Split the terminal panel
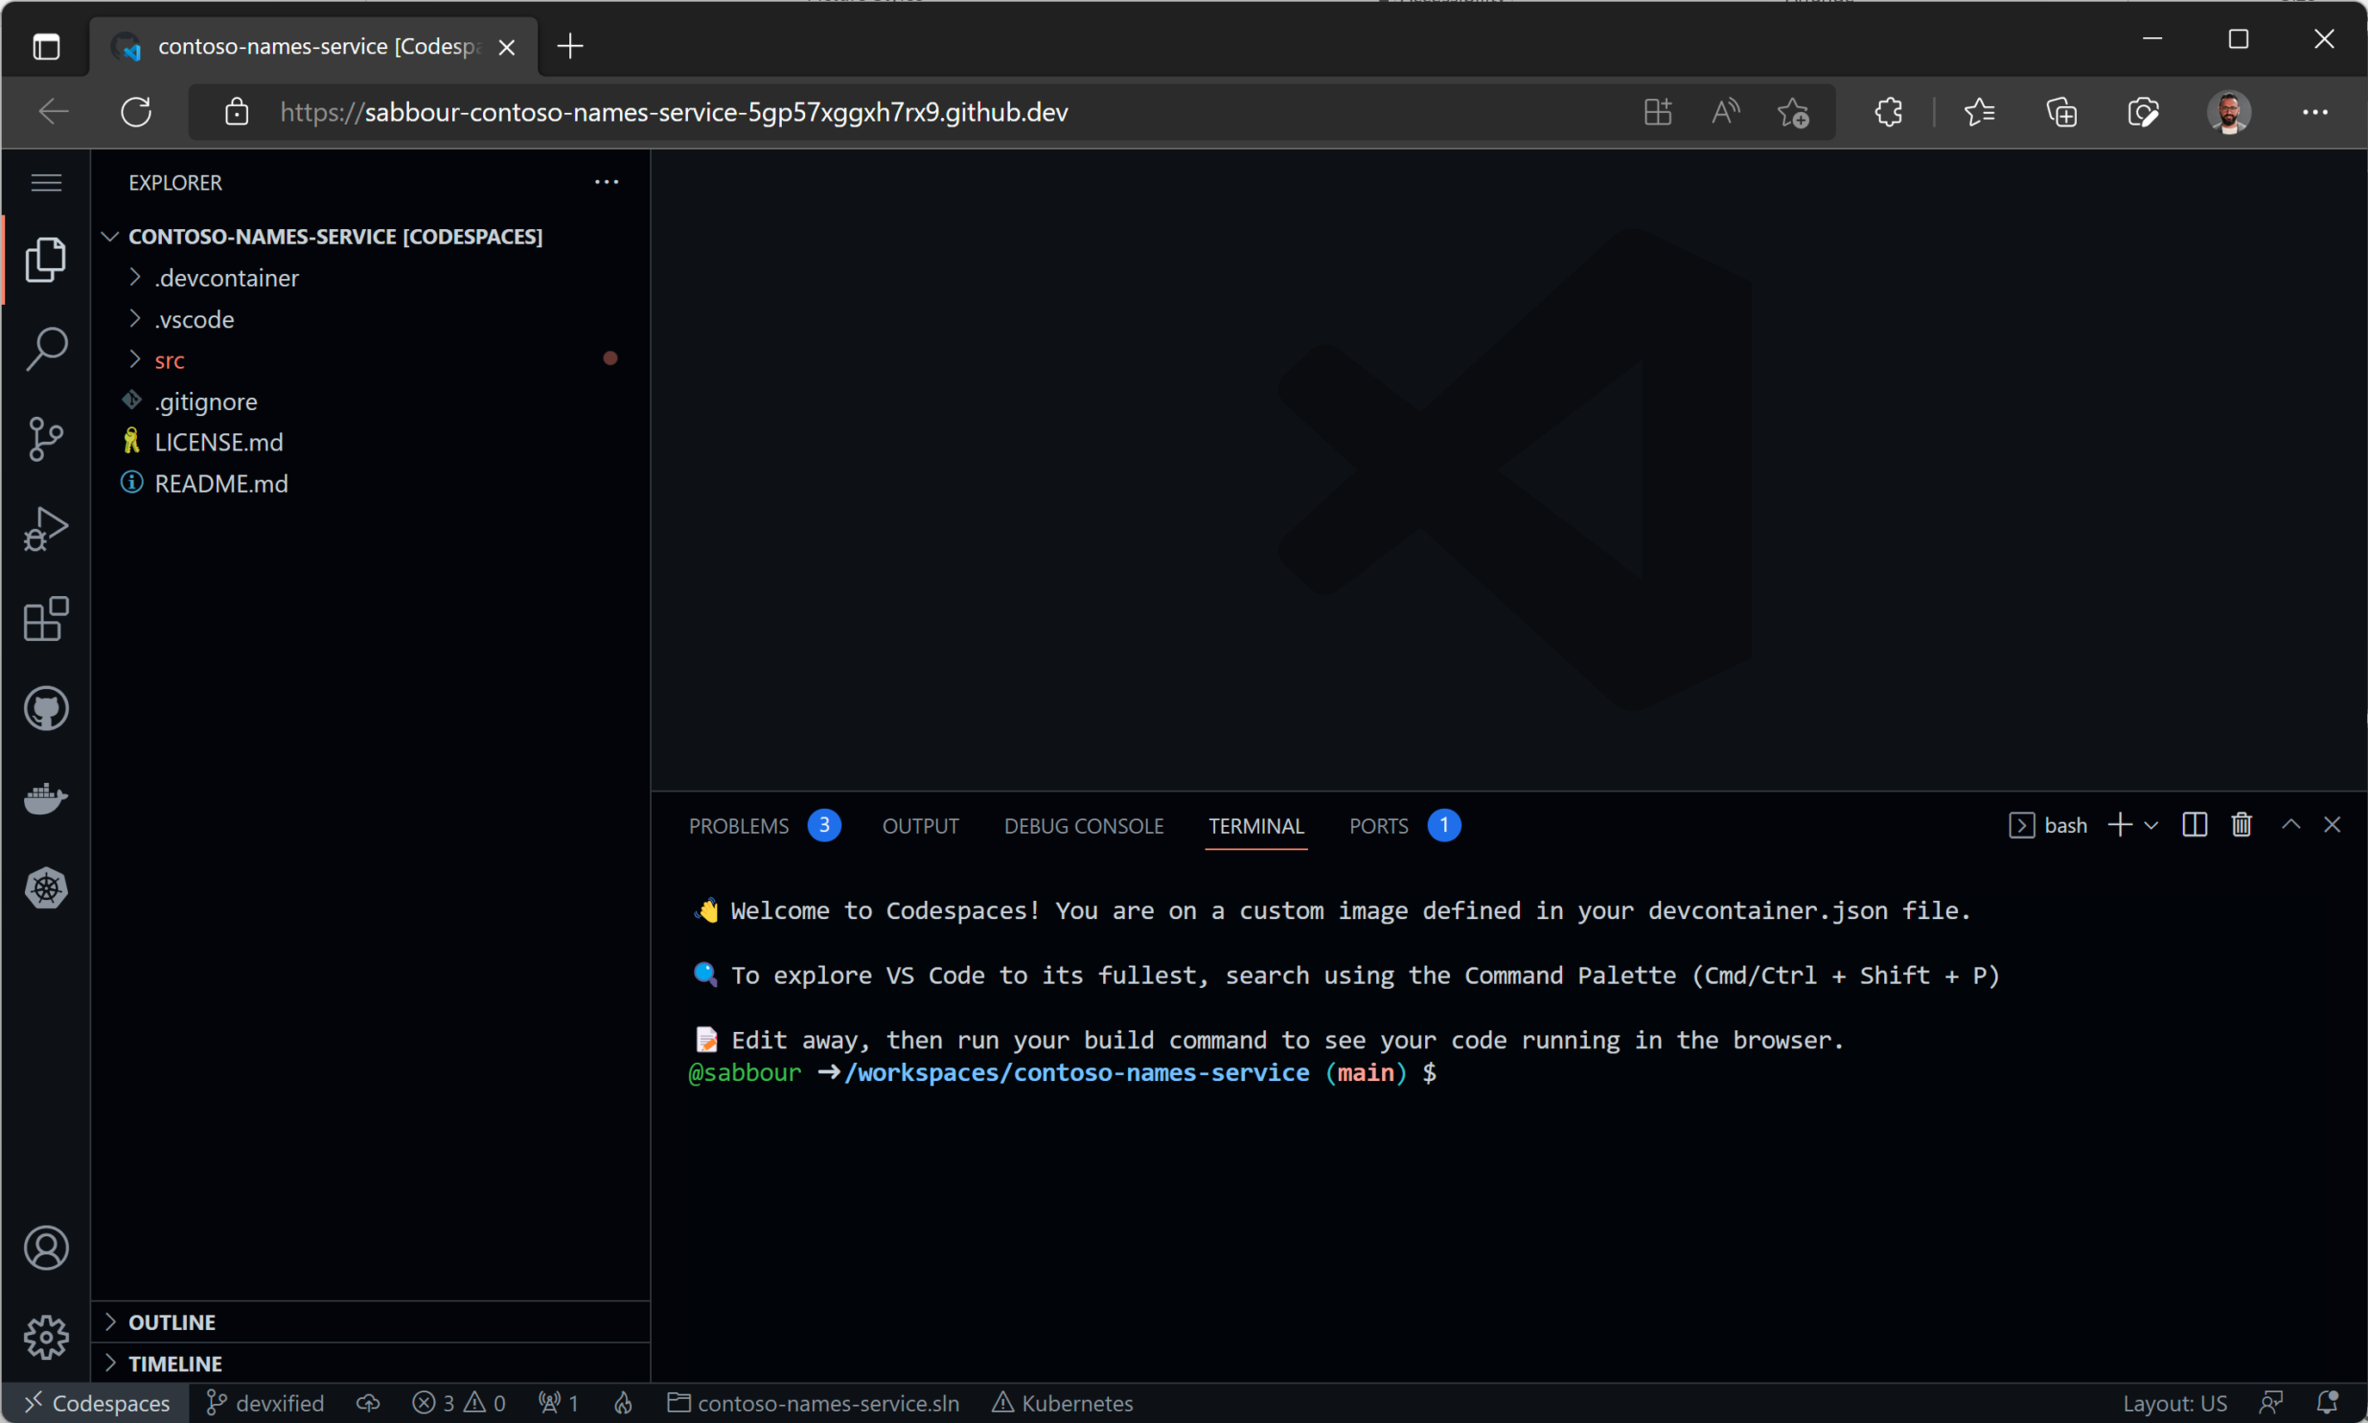 pos(2195,825)
